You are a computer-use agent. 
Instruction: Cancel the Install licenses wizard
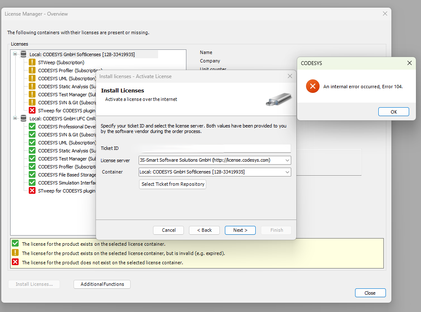pos(169,230)
